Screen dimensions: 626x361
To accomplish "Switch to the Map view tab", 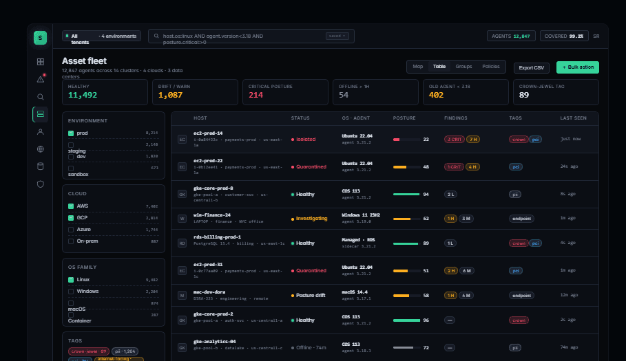I will click(x=417, y=67).
